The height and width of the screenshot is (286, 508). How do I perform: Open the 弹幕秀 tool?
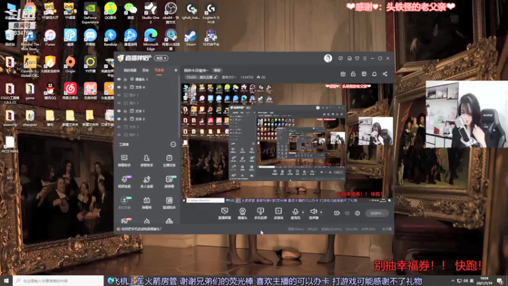[x=147, y=203]
